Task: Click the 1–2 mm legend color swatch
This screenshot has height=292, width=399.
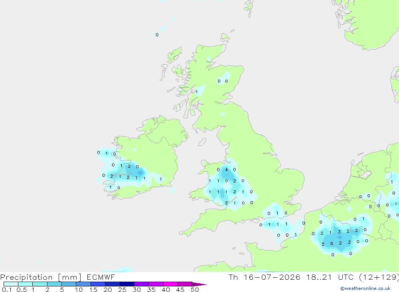Action: point(40,284)
